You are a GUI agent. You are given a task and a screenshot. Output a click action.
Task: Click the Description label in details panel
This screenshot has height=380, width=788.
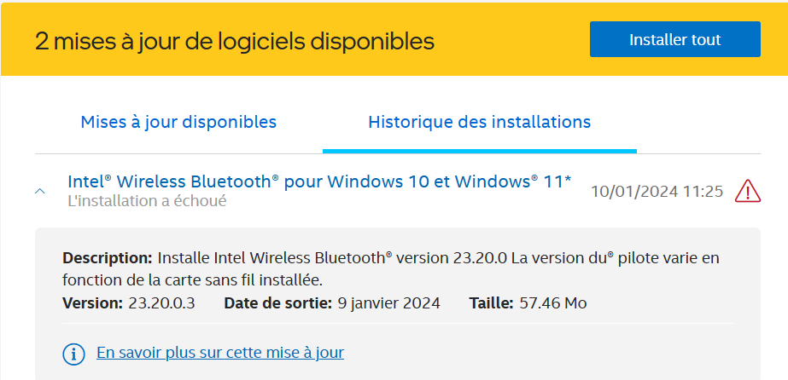(107, 257)
